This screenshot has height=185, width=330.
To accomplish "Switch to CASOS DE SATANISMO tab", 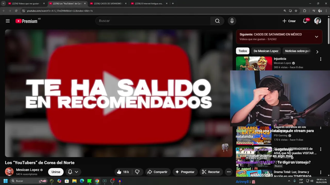I will coord(108,4).
